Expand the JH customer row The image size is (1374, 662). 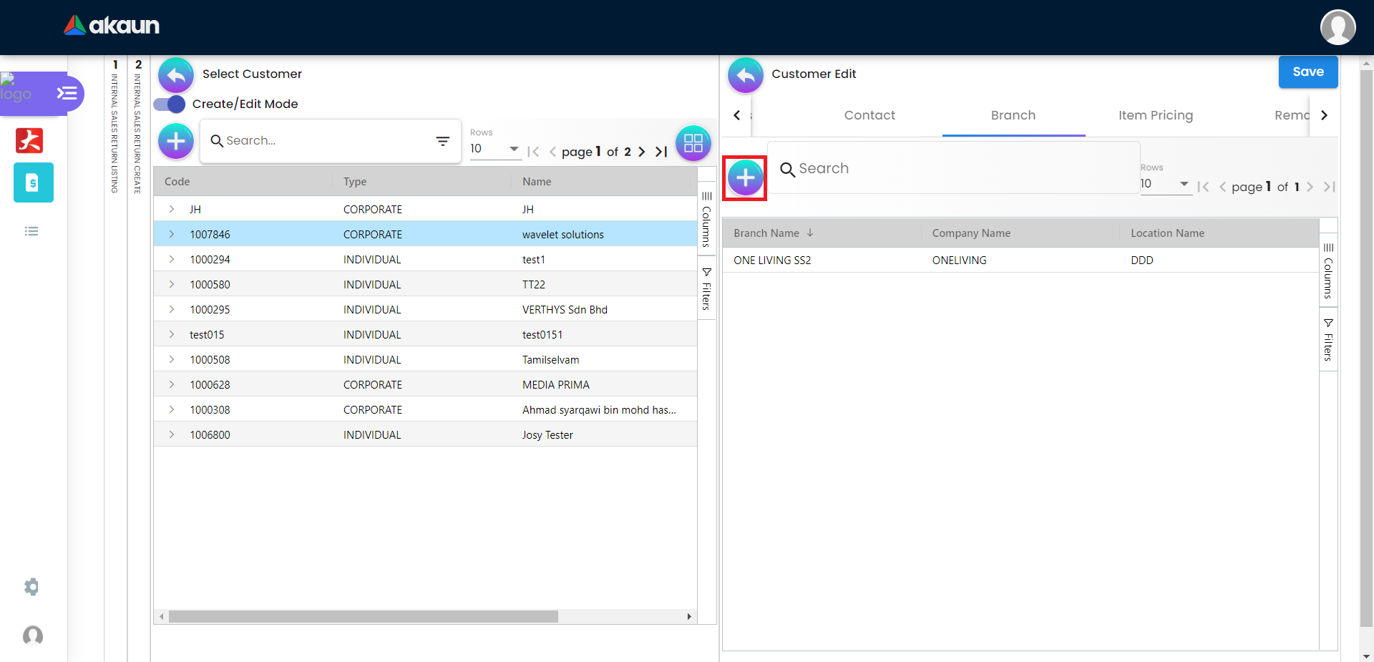pyautogui.click(x=172, y=209)
